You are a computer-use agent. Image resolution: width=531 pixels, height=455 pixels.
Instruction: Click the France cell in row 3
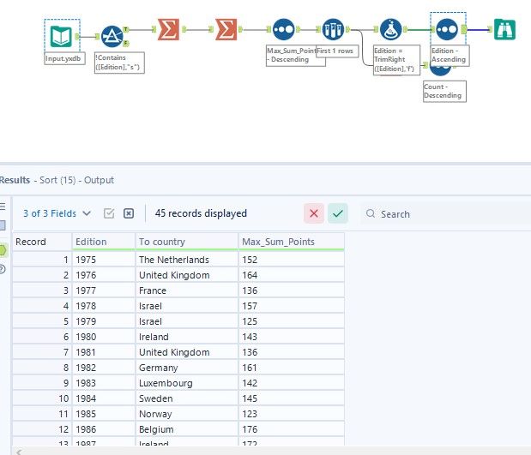pyautogui.click(x=187, y=290)
